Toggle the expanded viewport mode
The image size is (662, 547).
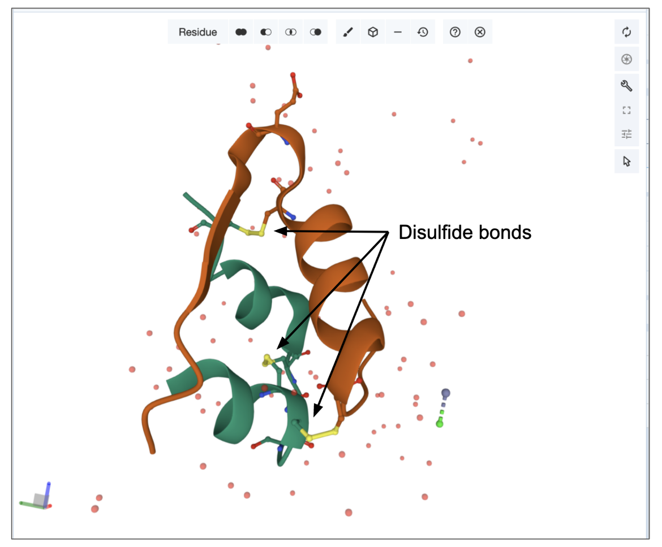[626, 110]
